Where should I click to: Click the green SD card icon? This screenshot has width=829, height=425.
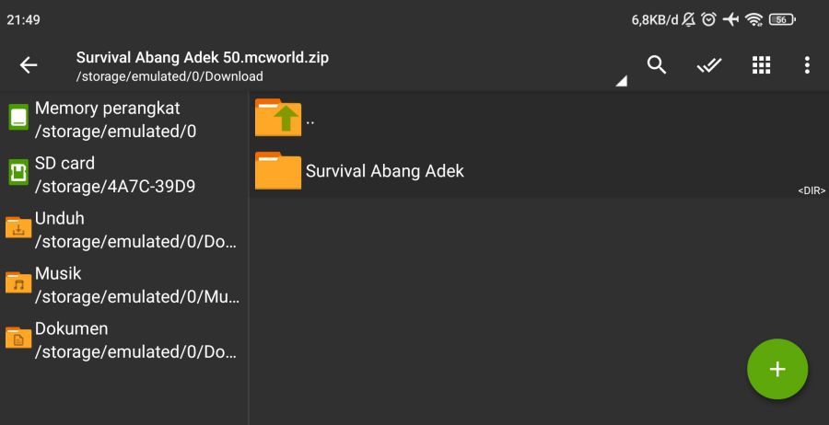pos(18,172)
